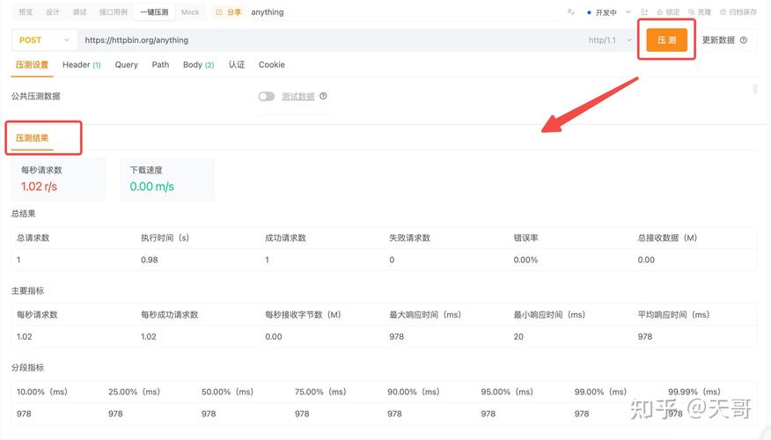The image size is (771, 440).
Task: Click the edit description icon left of 开发中
Action: [570, 11]
